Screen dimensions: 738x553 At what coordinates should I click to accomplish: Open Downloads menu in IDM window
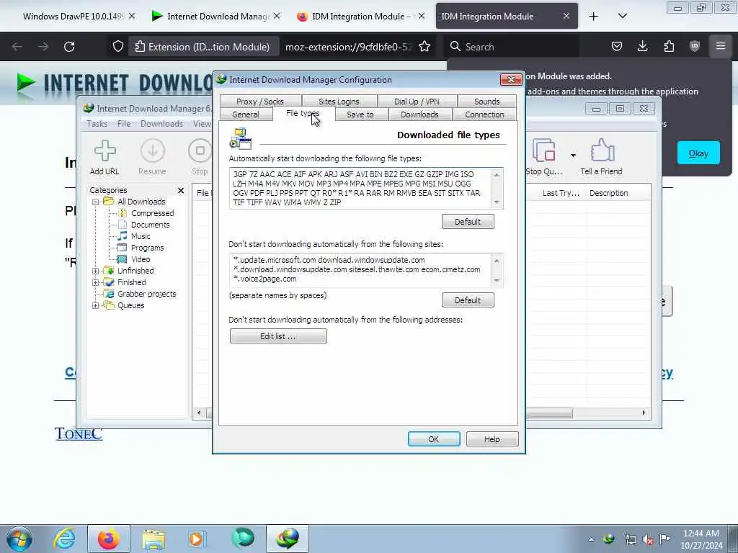point(161,124)
